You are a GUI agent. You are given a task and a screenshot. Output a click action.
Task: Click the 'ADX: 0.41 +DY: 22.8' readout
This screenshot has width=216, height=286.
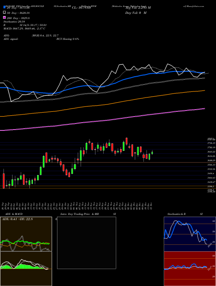click(x=17, y=219)
